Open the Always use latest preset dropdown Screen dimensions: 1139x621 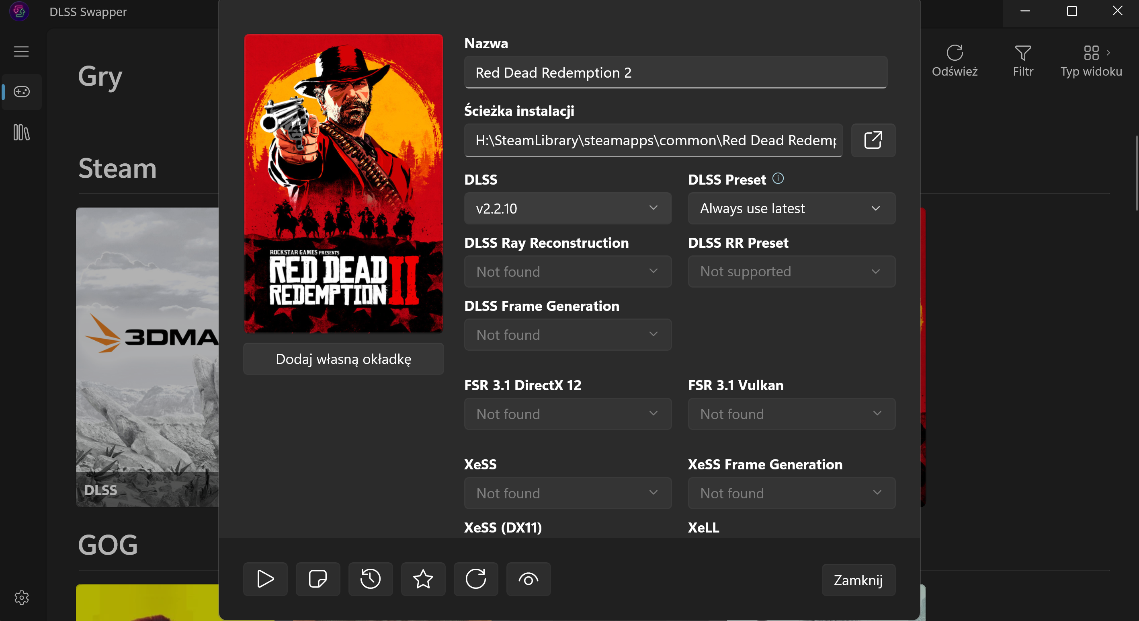click(x=791, y=208)
